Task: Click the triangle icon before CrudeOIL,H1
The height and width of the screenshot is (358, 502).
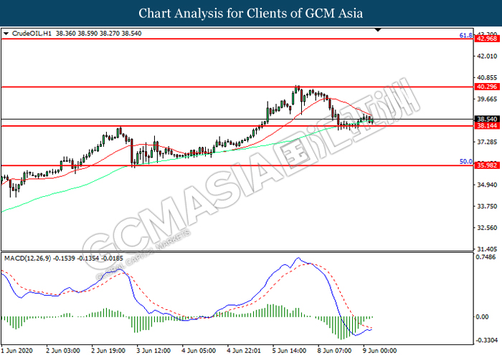Action: pos(6,34)
